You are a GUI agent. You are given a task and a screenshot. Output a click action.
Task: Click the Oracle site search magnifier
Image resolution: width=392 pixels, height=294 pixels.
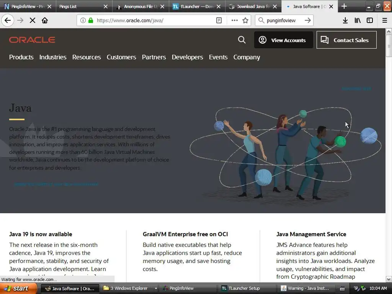tap(242, 40)
